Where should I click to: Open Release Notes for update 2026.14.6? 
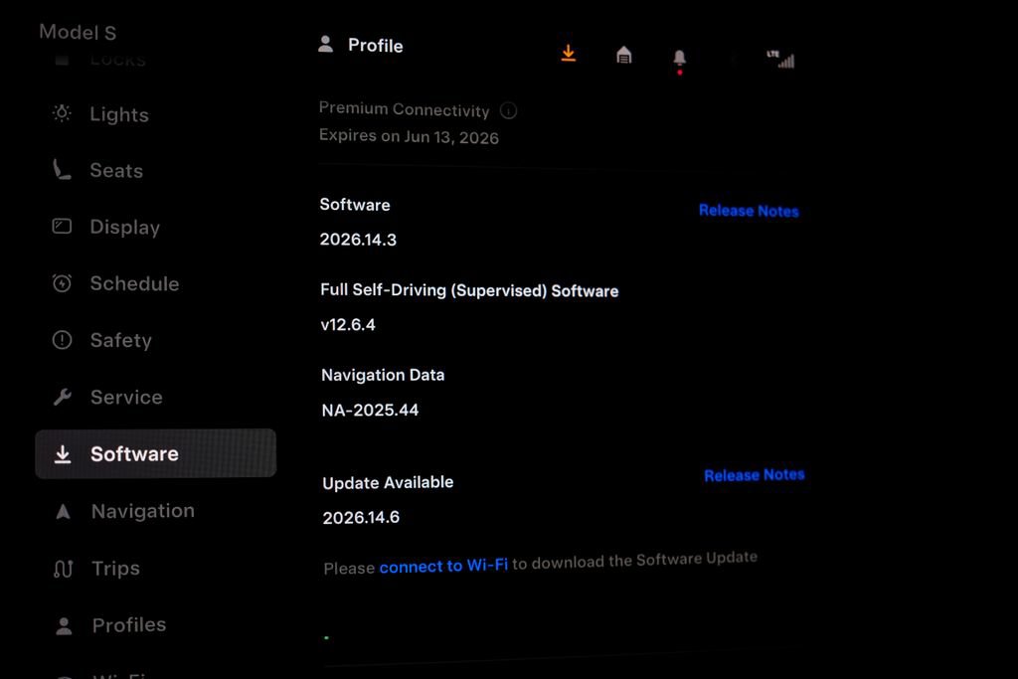point(755,475)
